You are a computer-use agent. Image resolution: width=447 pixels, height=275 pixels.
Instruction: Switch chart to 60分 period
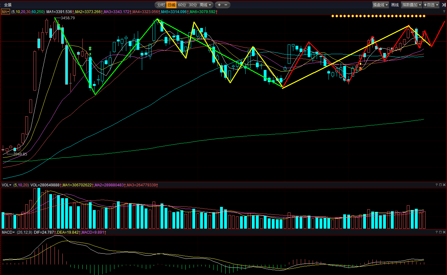click(182, 5)
